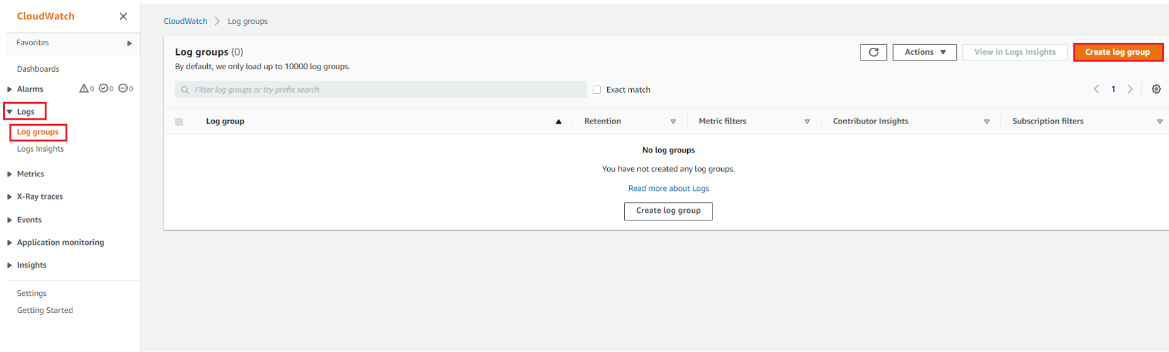The height and width of the screenshot is (352, 1169).
Task: Toggle select-all log groups checkbox
Action: point(180,122)
